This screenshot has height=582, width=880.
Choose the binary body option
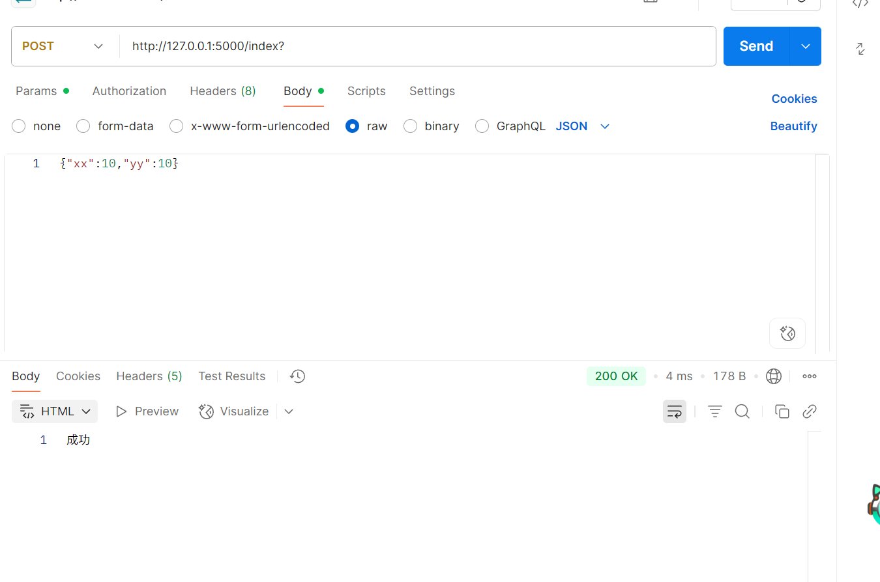(x=410, y=126)
